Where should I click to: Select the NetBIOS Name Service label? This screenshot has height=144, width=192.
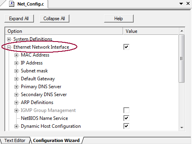point(45,118)
